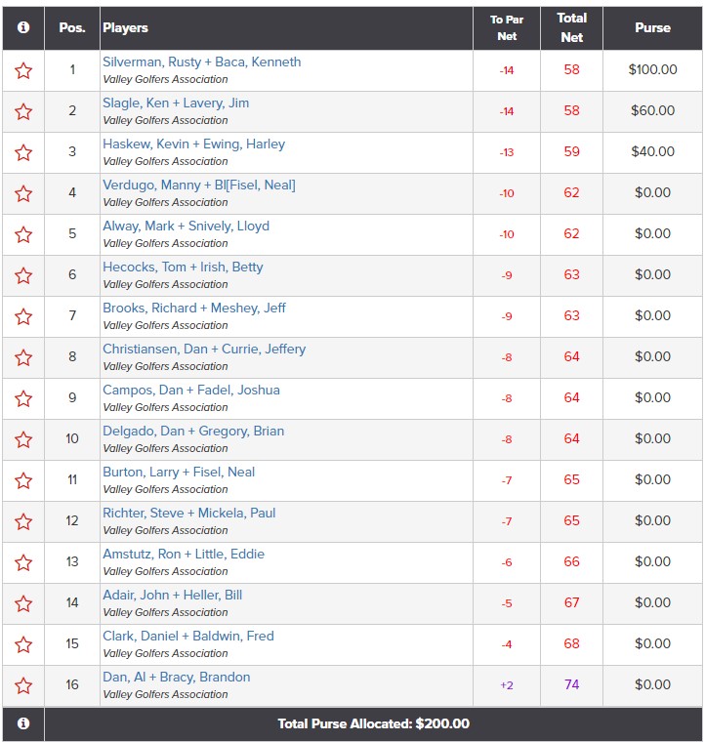Click the Purse column header
The width and height of the screenshot is (705, 742).
coord(652,28)
